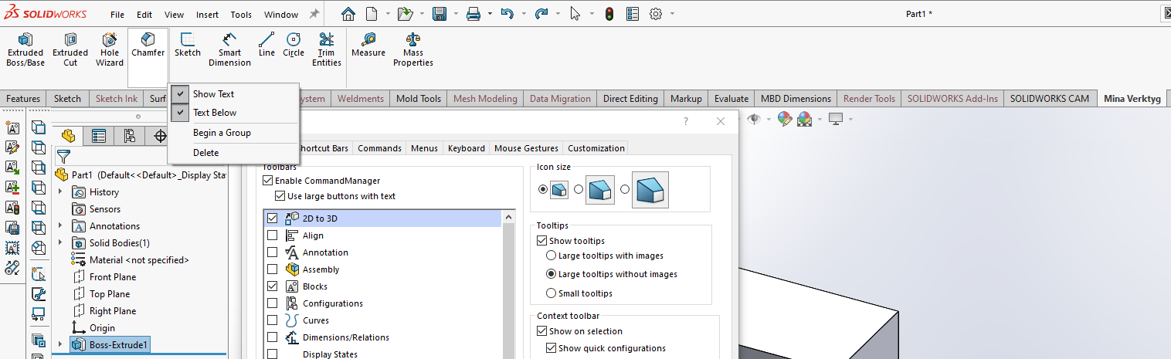Uncheck Show on selection option

click(541, 331)
